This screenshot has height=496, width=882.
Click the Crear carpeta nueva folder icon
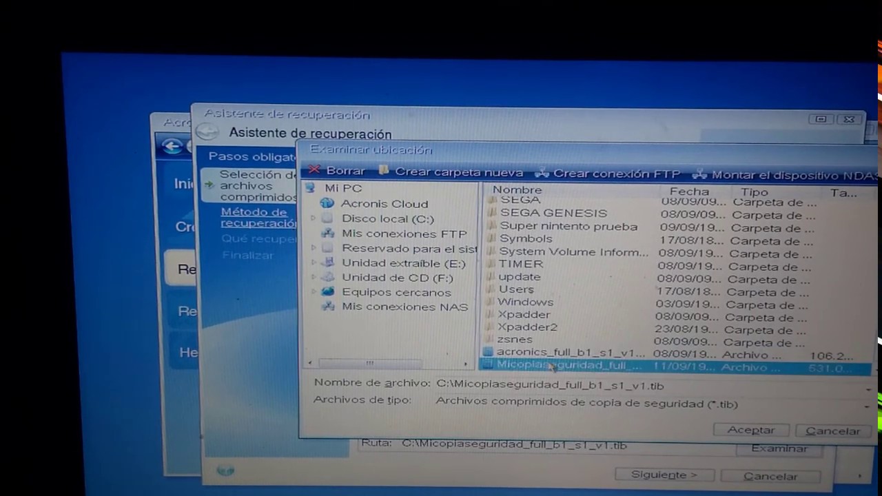(x=384, y=171)
